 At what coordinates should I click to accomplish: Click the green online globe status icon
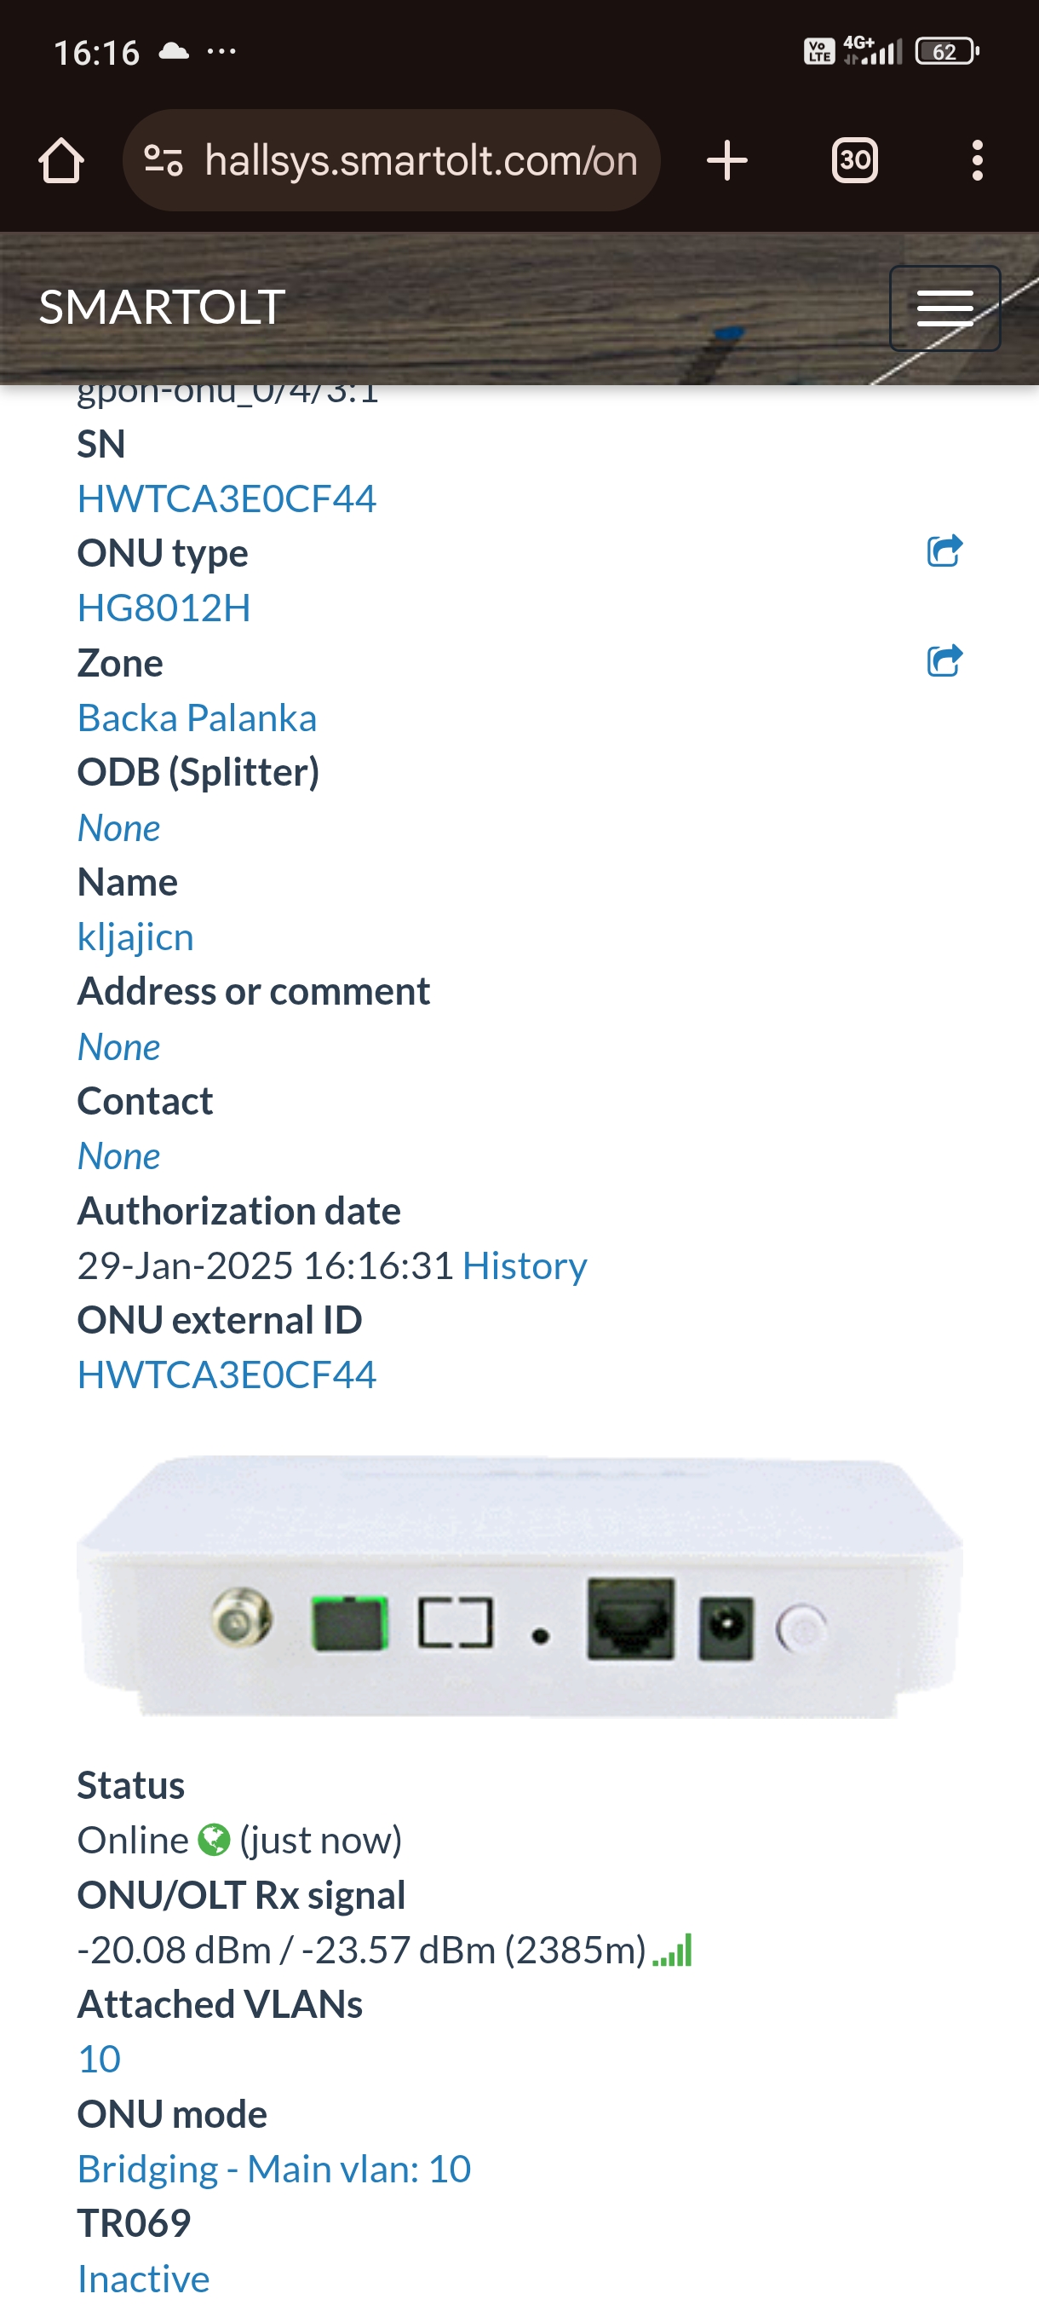click(x=215, y=1840)
